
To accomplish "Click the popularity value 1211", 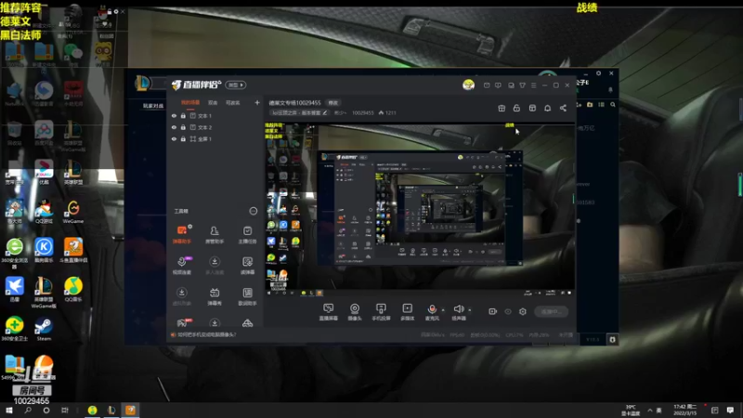I will coord(390,112).
